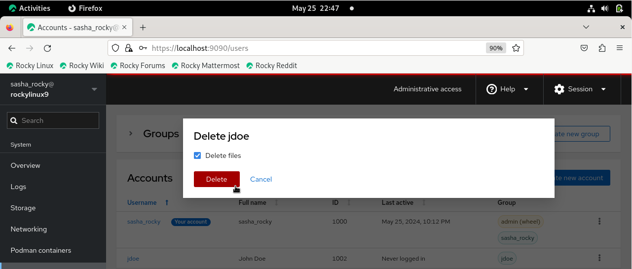This screenshot has width=632, height=269.
Task: Uncheck the Delete files checkbox
Action: tap(197, 155)
